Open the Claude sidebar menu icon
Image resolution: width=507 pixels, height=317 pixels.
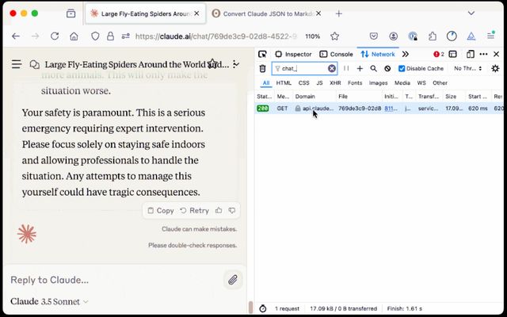[17, 64]
